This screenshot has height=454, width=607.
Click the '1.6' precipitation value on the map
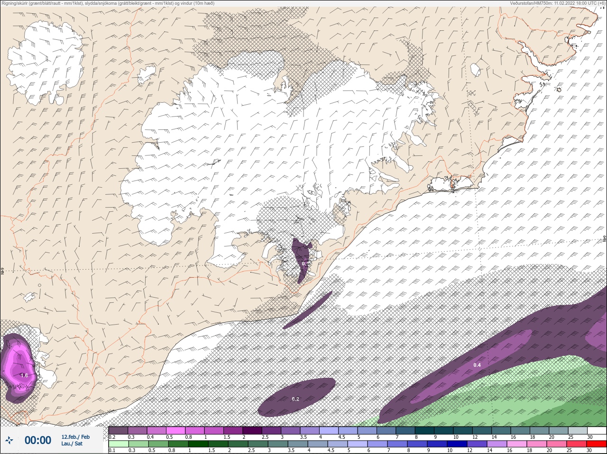pyautogui.click(x=24, y=375)
